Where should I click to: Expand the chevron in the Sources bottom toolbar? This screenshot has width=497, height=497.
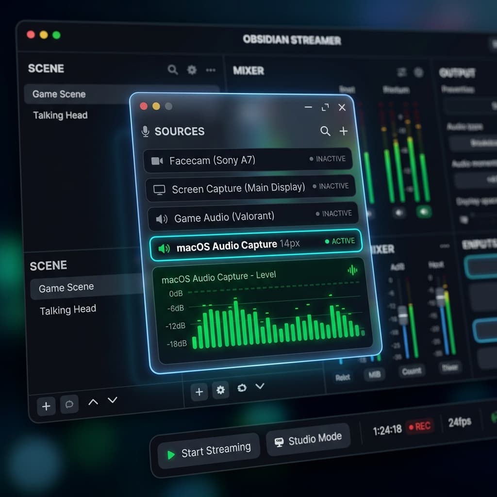[260, 387]
